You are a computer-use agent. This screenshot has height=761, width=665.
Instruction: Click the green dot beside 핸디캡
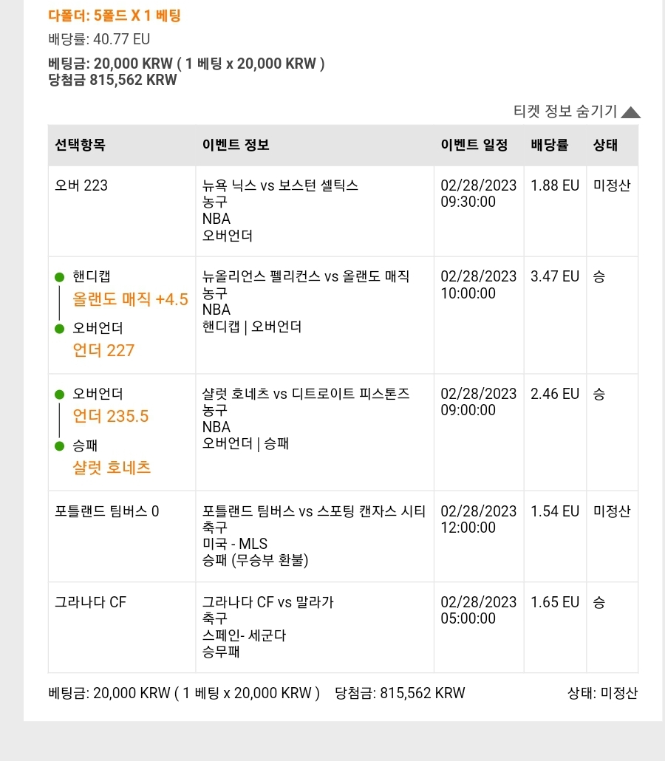60,277
